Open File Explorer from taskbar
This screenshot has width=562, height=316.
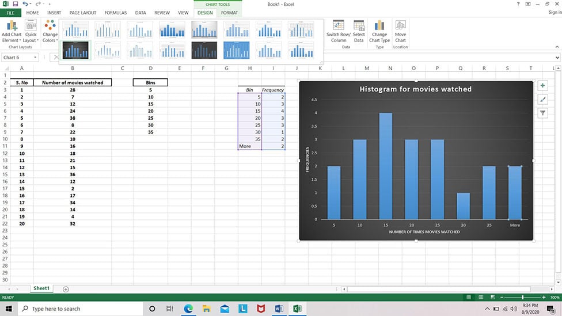[x=207, y=309]
